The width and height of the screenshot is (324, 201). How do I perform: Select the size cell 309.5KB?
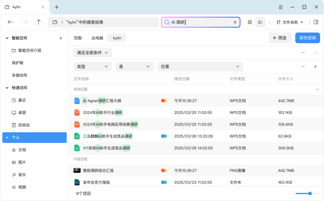(285, 148)
